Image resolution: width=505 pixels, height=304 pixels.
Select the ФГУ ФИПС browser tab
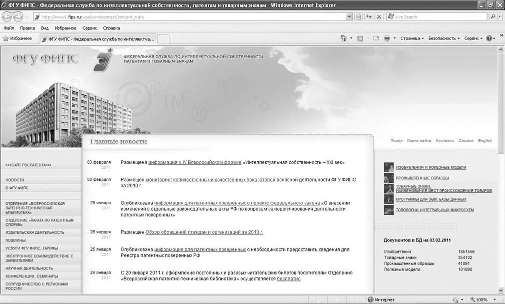(99, 39)
